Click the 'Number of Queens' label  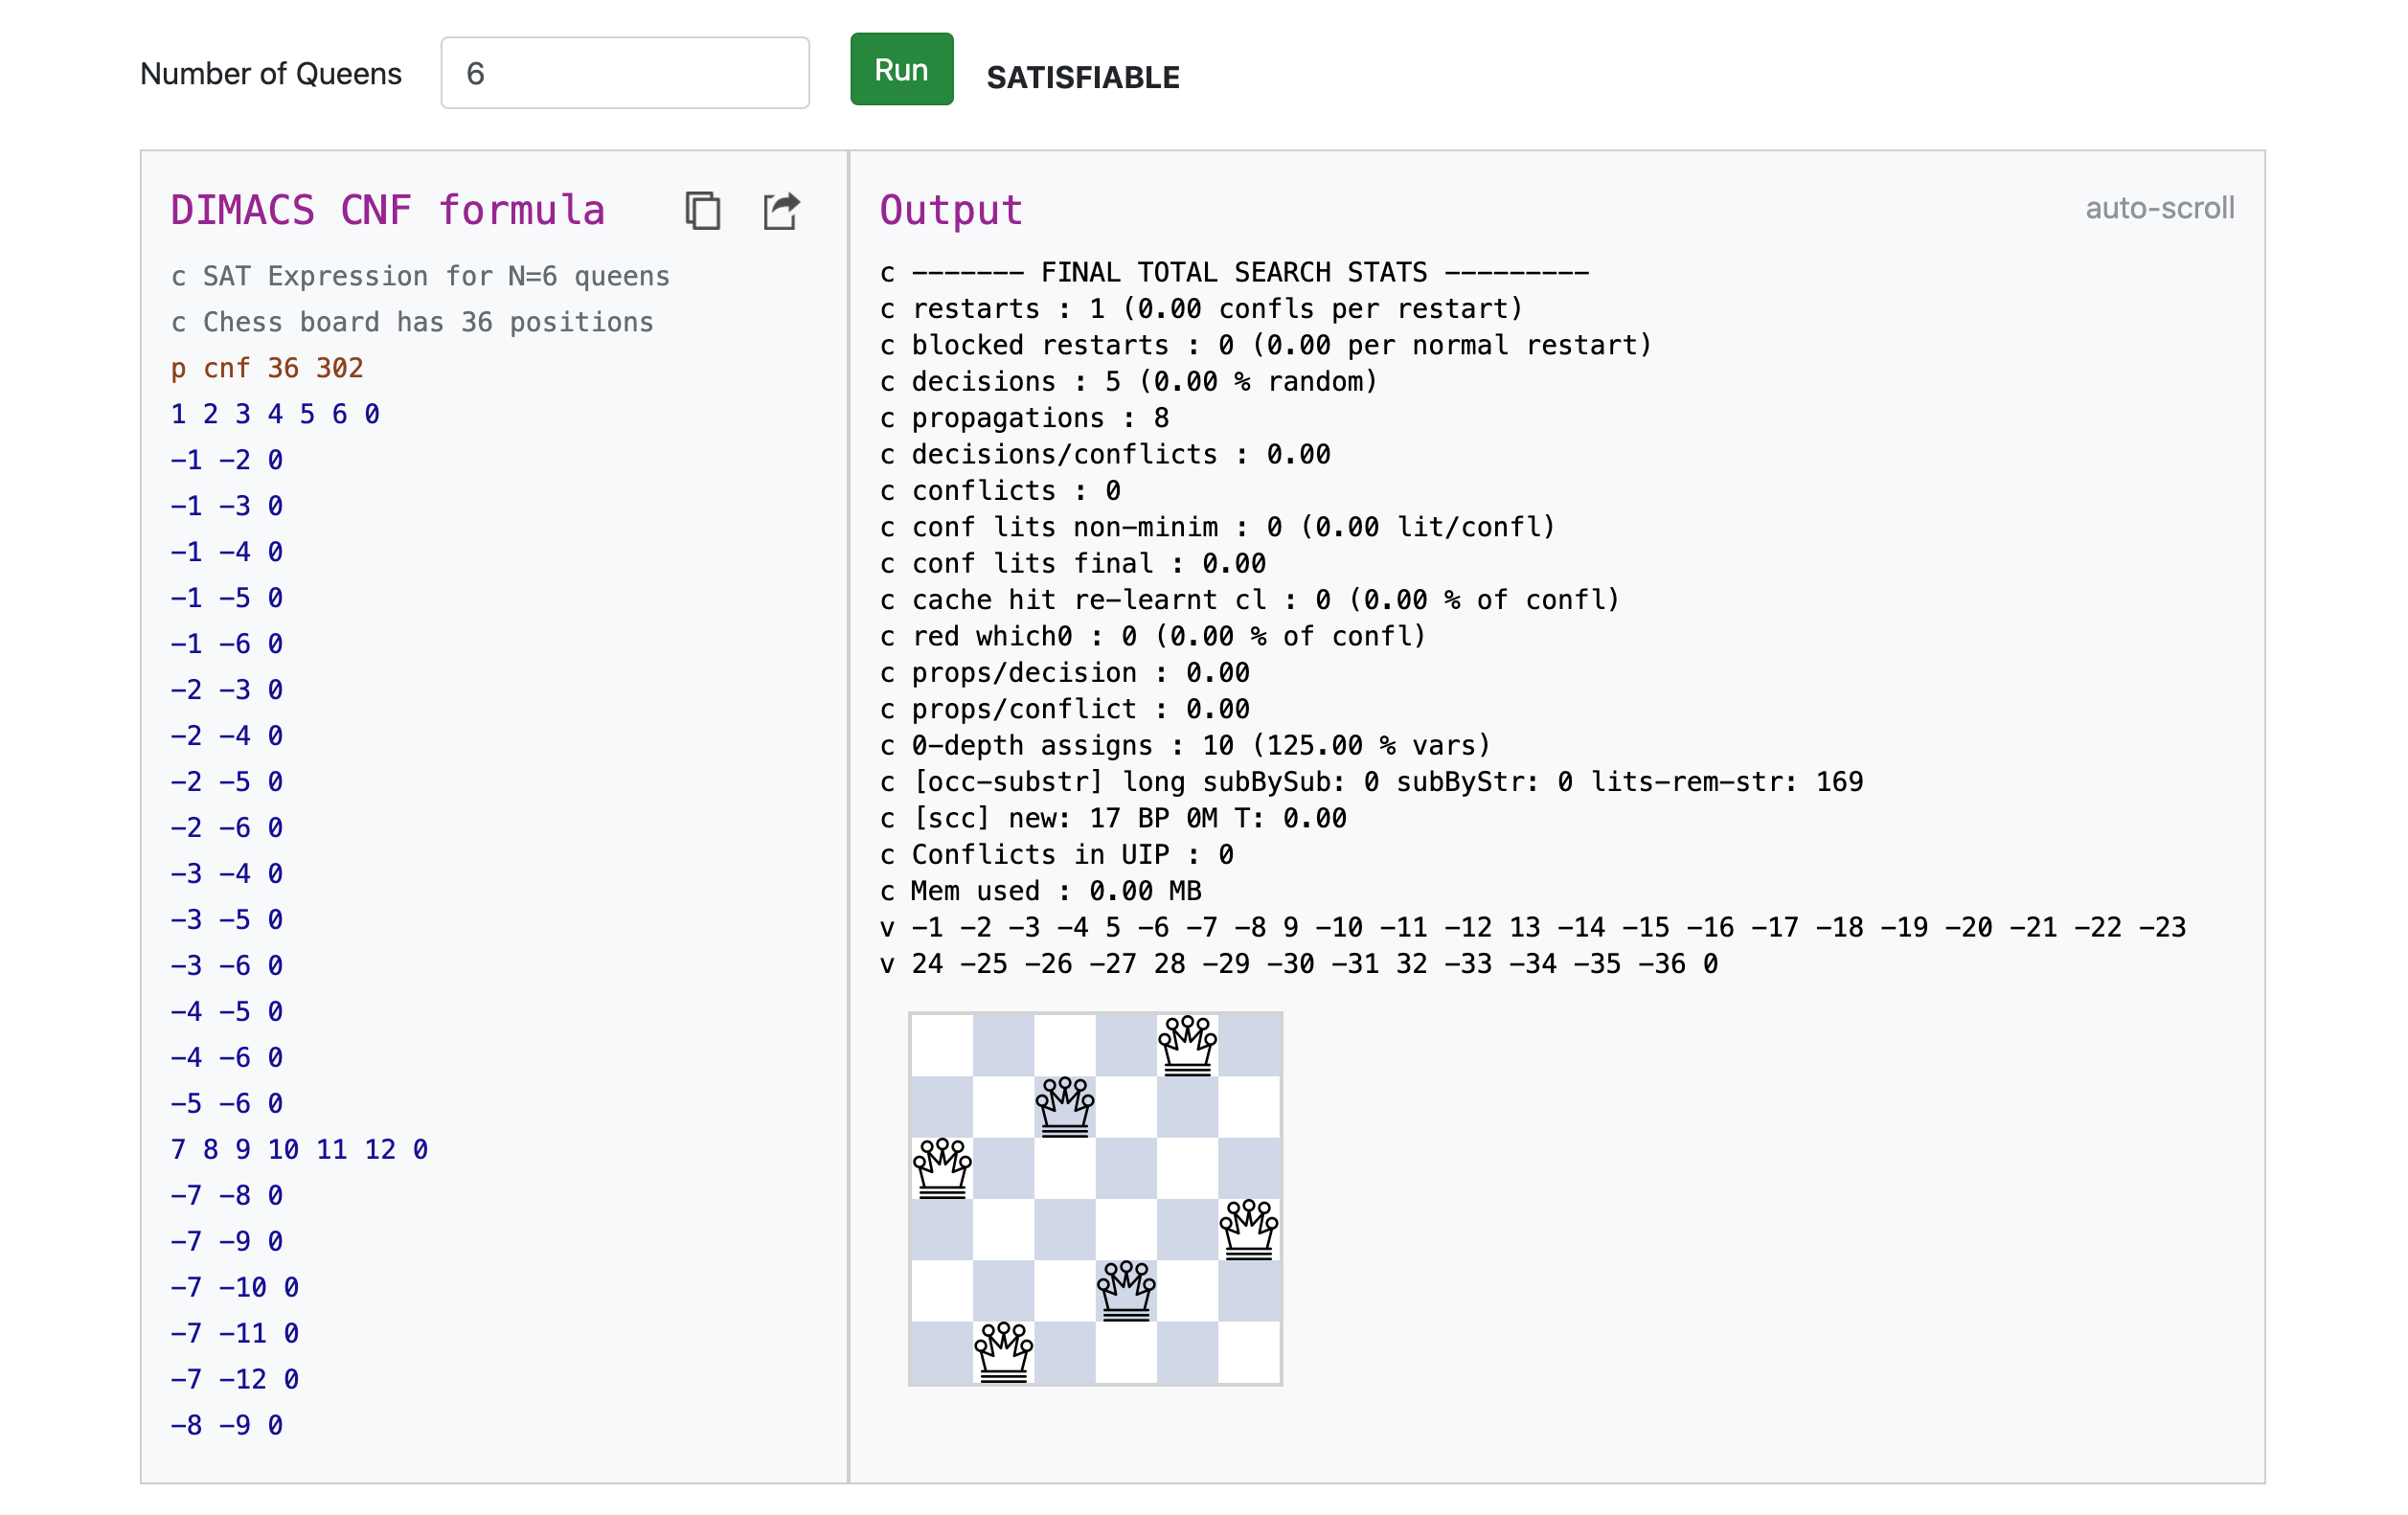click(270, 73)
